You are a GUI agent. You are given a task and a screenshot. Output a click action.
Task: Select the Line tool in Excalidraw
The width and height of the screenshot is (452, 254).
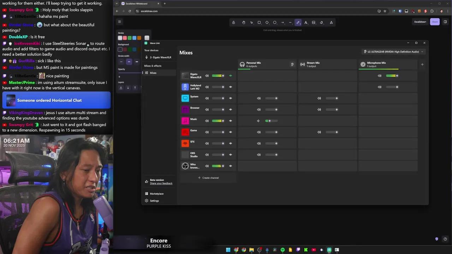[290, 22]
